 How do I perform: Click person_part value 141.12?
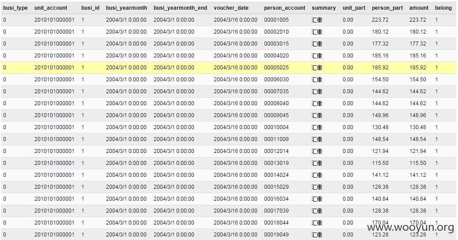(380, 175)
